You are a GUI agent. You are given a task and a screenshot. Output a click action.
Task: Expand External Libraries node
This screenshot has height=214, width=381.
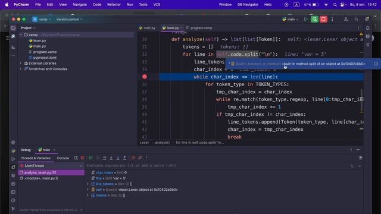click(x=21, y=63)
